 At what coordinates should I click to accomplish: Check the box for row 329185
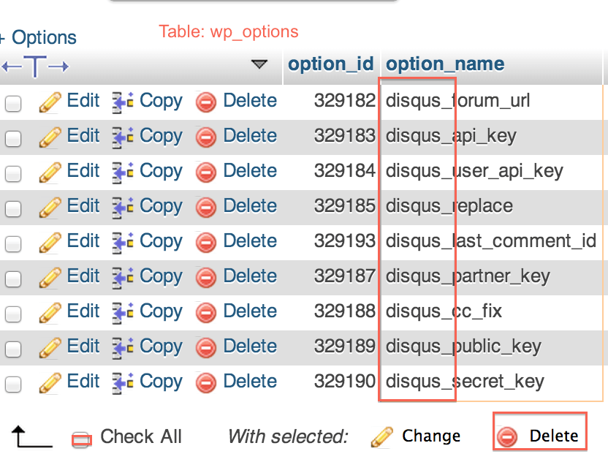pyautogui.click(x=13, y=208)
